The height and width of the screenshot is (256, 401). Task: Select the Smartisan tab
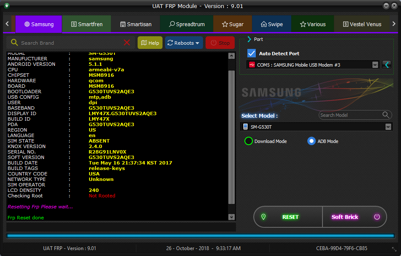136,24
